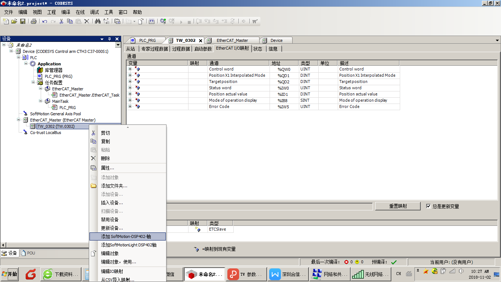This screenshot has width=501, height=282.
Task: Open the 在线 menu
Action: click(x=80, y=12)
